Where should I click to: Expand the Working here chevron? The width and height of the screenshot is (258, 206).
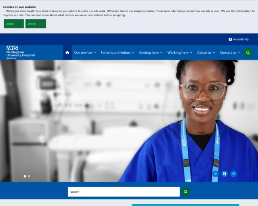coord(191,53)
